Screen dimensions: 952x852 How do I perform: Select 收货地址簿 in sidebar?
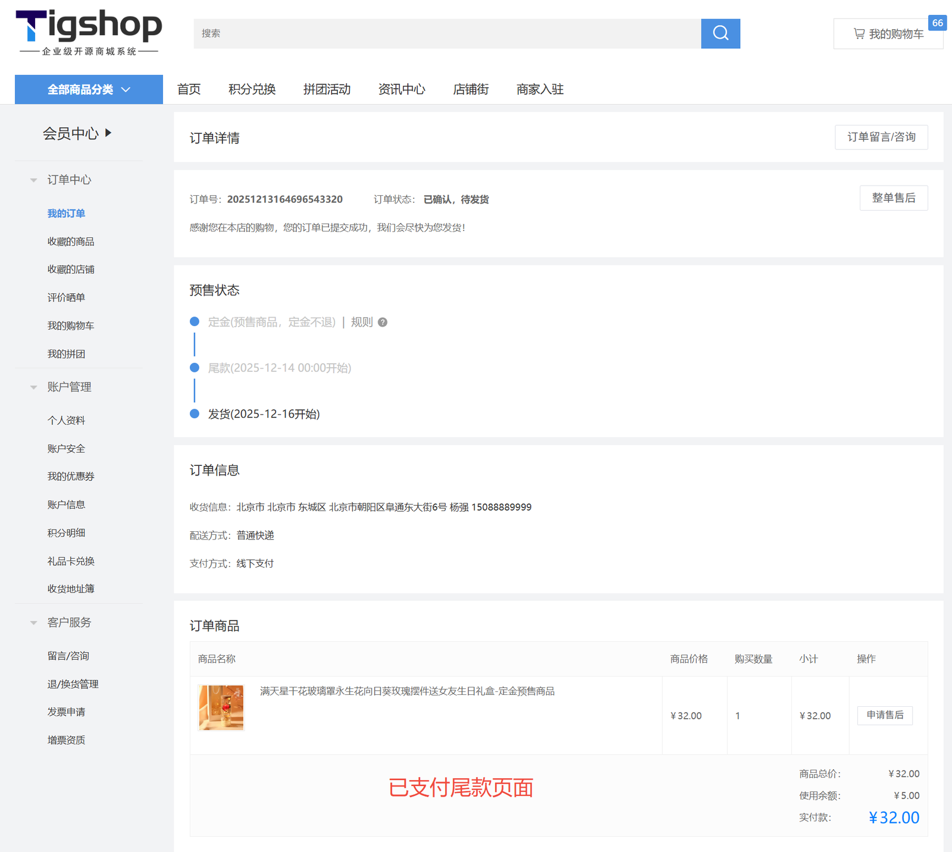pos(71,588)
